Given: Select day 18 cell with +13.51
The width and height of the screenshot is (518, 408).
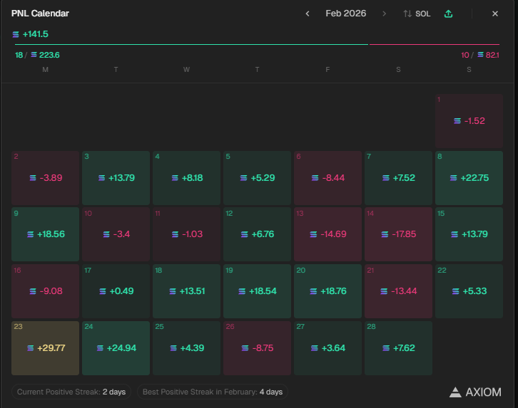Looking at the screenshot, I should pyautogui.click(x=186, y=291).
